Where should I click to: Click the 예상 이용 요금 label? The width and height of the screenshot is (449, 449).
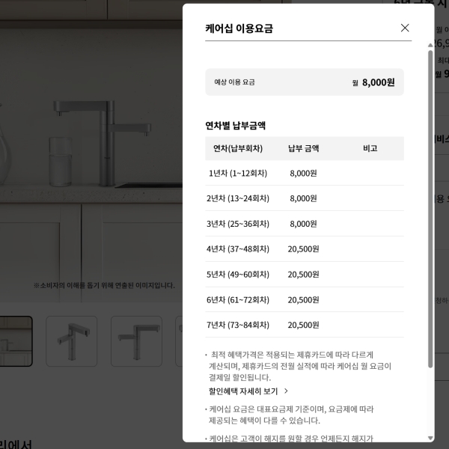coord(234,82)
